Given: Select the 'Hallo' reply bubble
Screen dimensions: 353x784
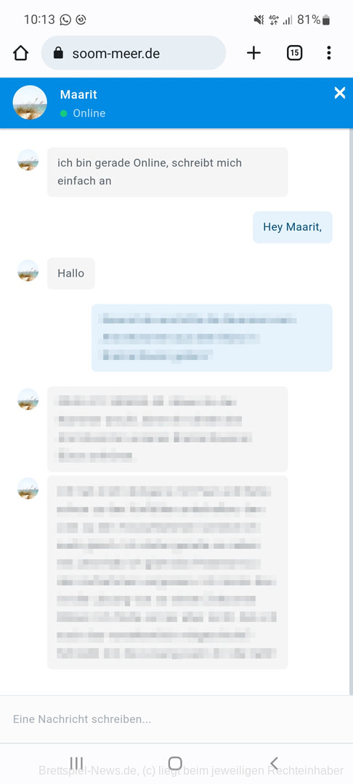Looking at the screenshot, I should [x=71, y=274].
